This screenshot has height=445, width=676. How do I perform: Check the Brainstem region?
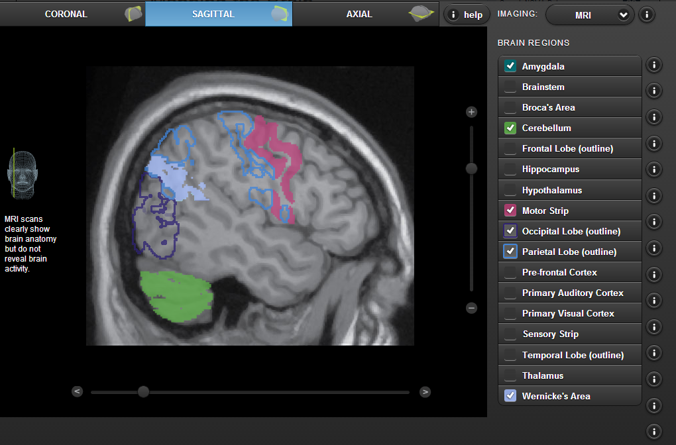[510, 86]
